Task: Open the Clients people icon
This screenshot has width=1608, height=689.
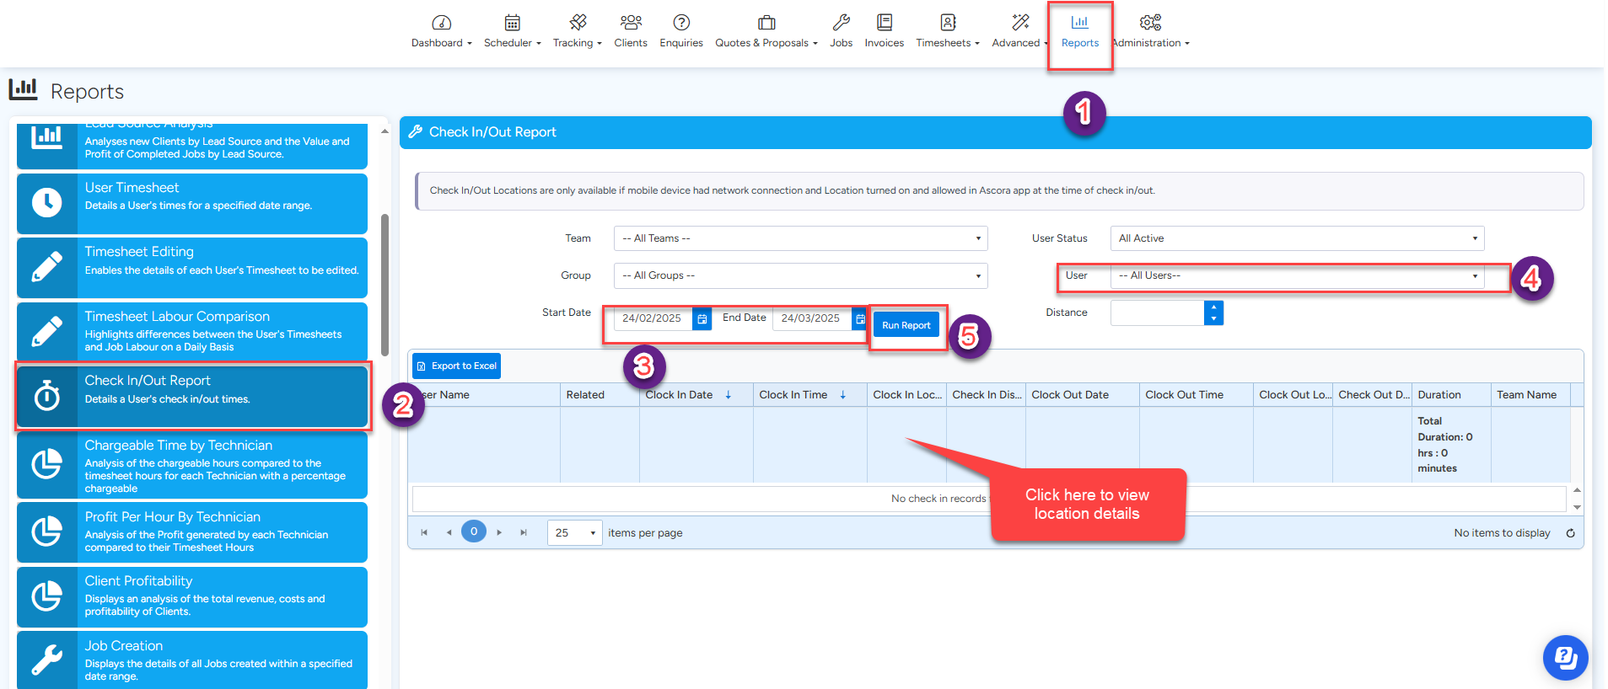Action: 630,23
